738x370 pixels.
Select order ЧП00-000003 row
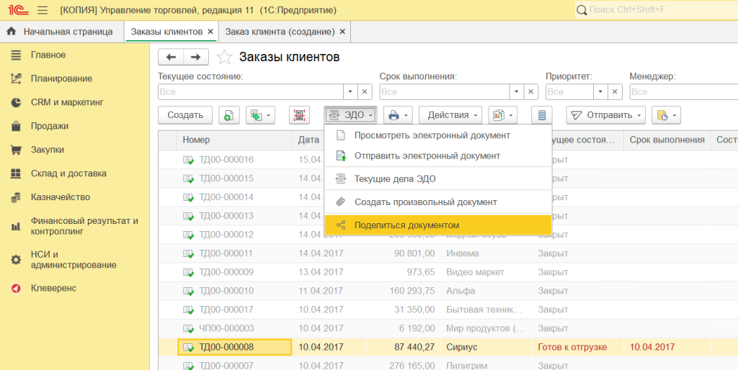point(448,329)
